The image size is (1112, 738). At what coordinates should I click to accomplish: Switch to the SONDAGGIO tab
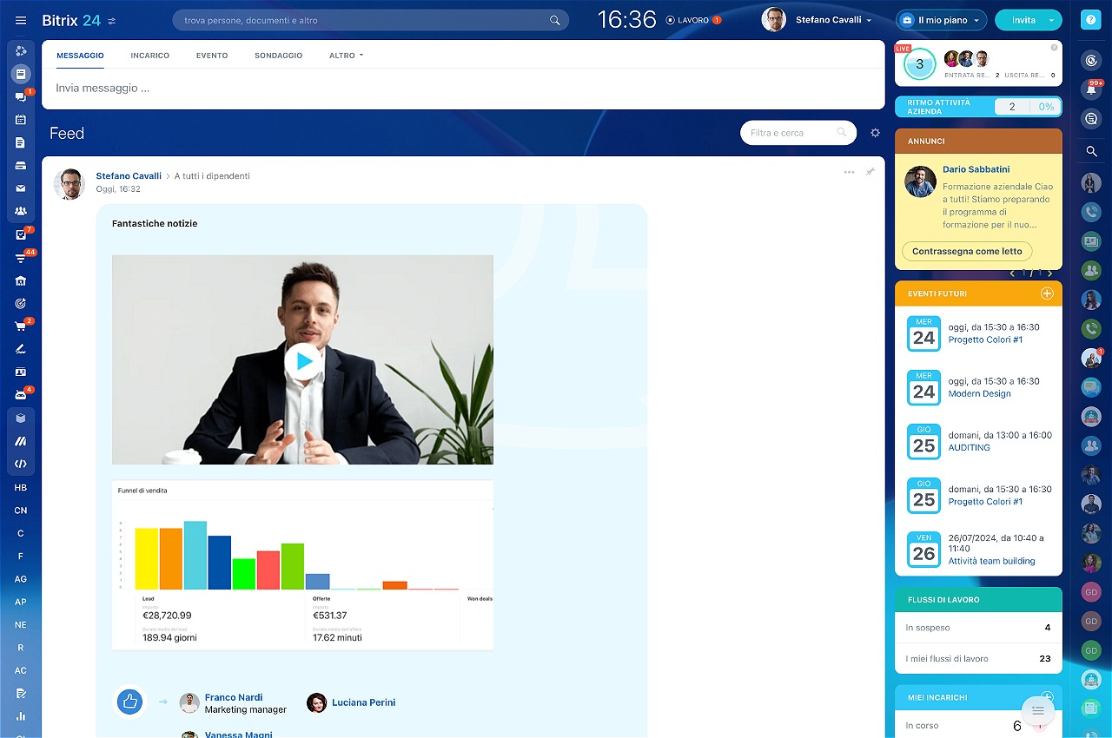click(x=278, y=56)
